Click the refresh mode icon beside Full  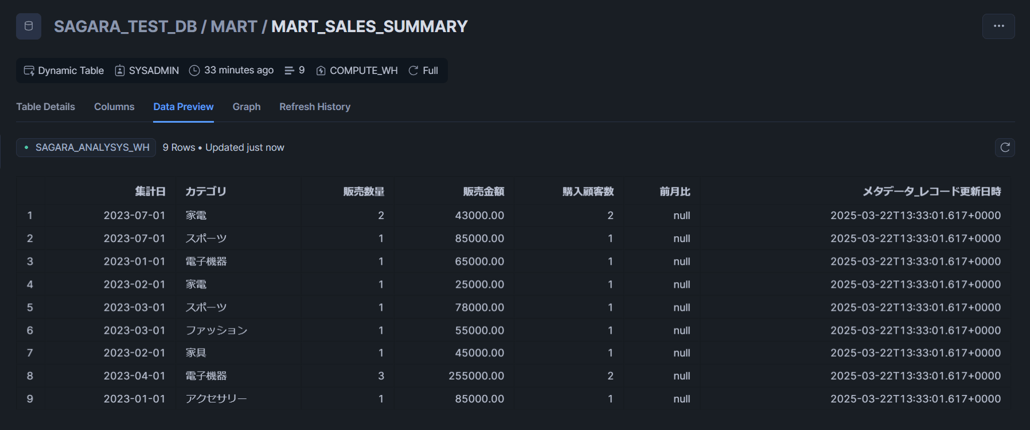pyautogui.click(x=413, y=71)
